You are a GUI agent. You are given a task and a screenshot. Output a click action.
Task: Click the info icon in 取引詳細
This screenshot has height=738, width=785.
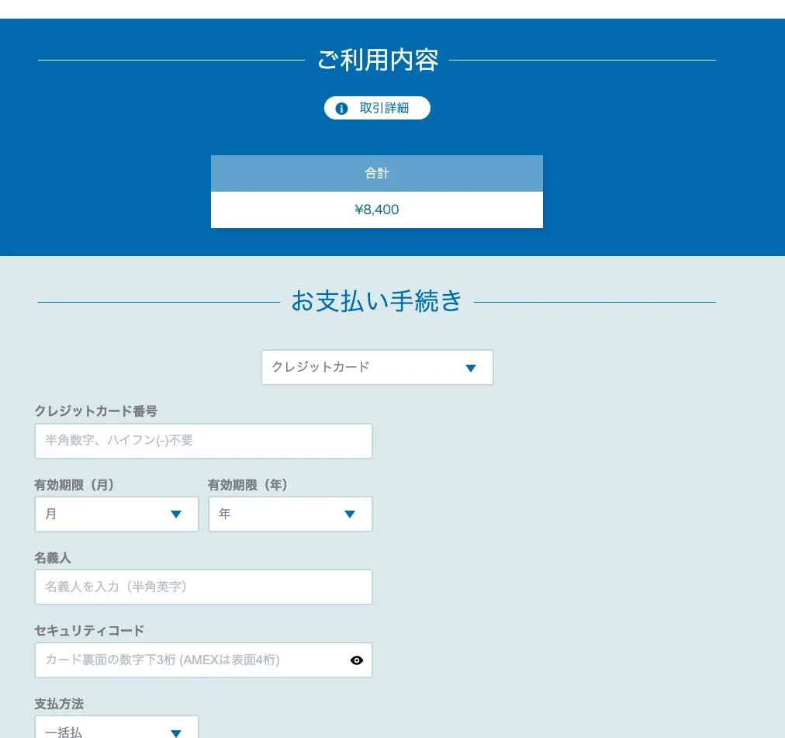(341, 109)
